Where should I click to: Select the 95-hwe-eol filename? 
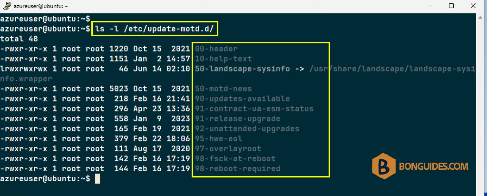coord(219,138)
